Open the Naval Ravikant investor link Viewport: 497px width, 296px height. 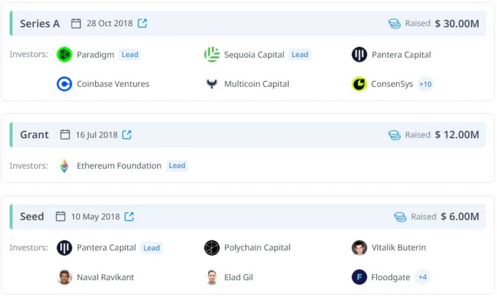tap(106, 277)
